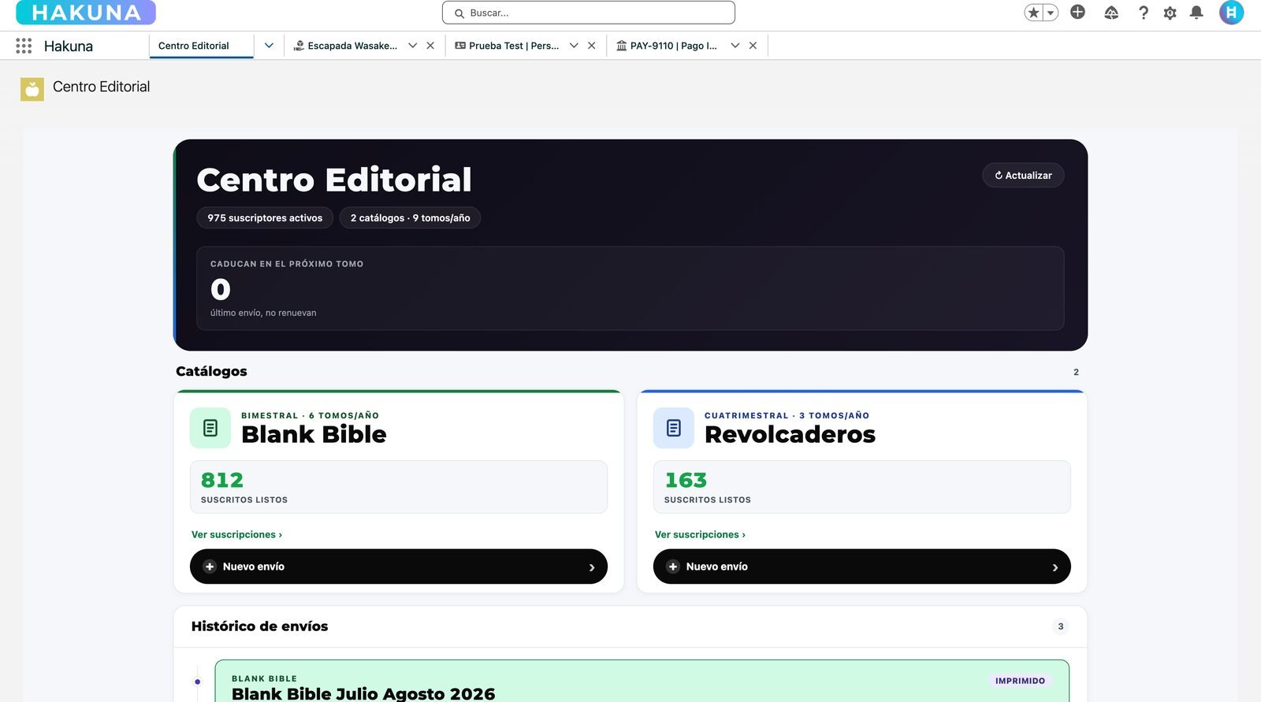
Task: Click the Blank Bible catalog title
Action: pyautogui.click(x=314, y=434)
